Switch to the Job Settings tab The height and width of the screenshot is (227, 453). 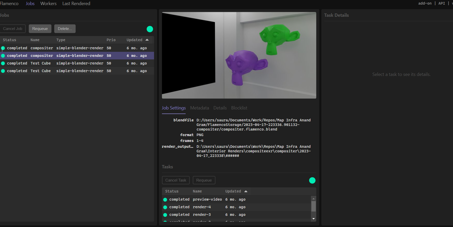click(x=174, y=108)
